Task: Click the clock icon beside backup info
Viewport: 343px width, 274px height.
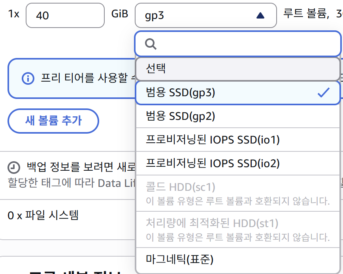Action: [14, 168]
